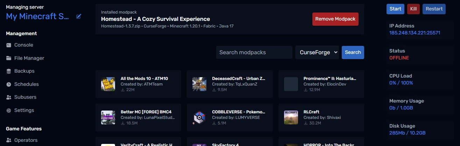Select All the Mods 10 thumbnail

point(108,84)
